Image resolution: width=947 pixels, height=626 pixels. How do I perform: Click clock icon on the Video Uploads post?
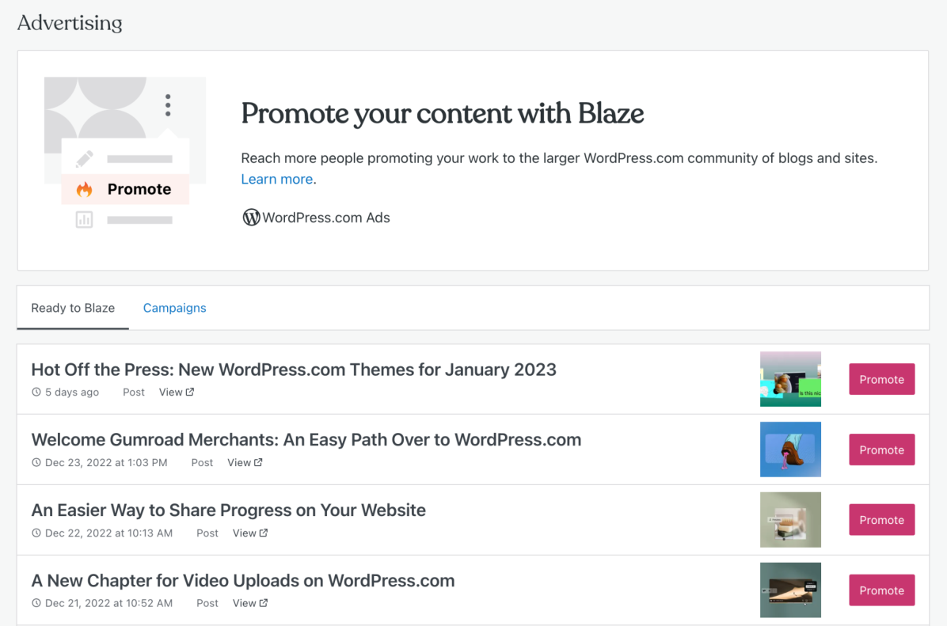click(x=36, y=603)
